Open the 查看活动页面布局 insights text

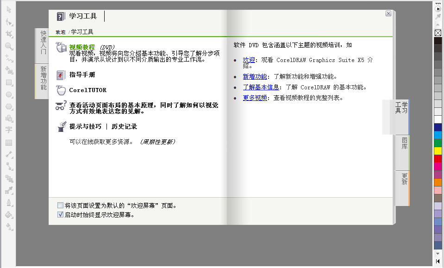[144, 108]
